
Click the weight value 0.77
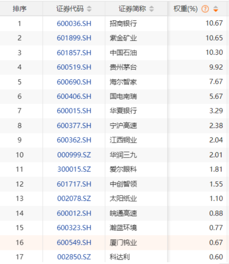click(216, 228)
